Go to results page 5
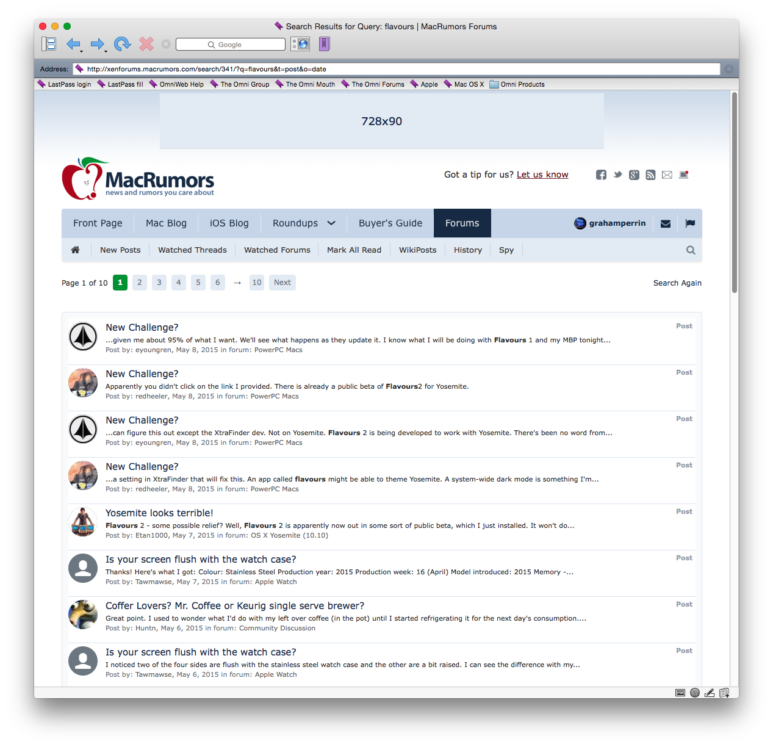 [x=198, y=283]
